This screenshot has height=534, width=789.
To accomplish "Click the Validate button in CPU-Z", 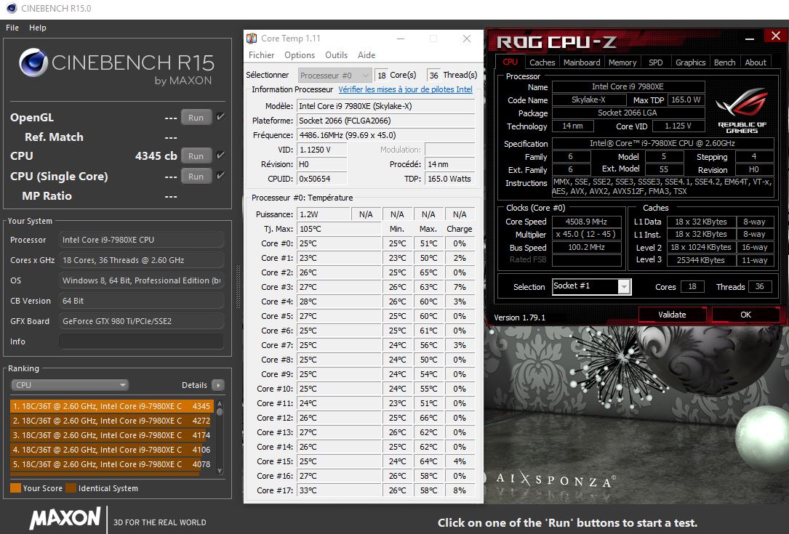I will pos(672,315).
